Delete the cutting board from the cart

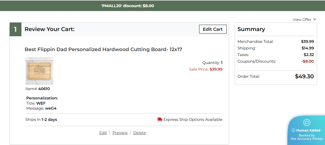tap(140, 133)
